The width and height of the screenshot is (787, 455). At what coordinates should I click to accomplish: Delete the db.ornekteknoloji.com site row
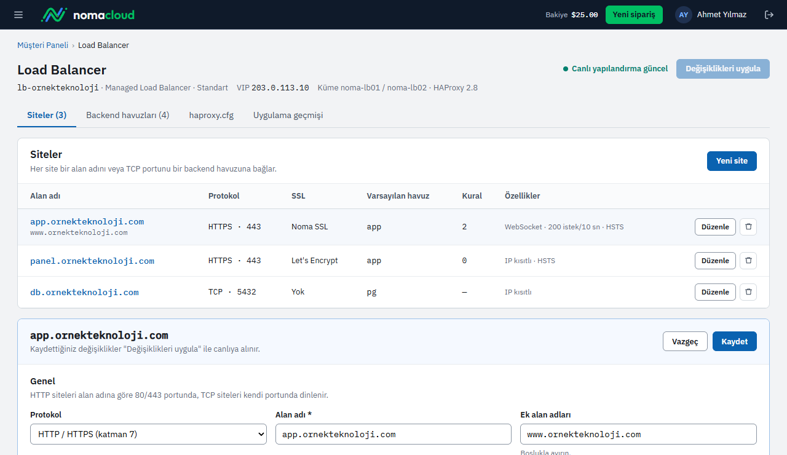[748, 292]
